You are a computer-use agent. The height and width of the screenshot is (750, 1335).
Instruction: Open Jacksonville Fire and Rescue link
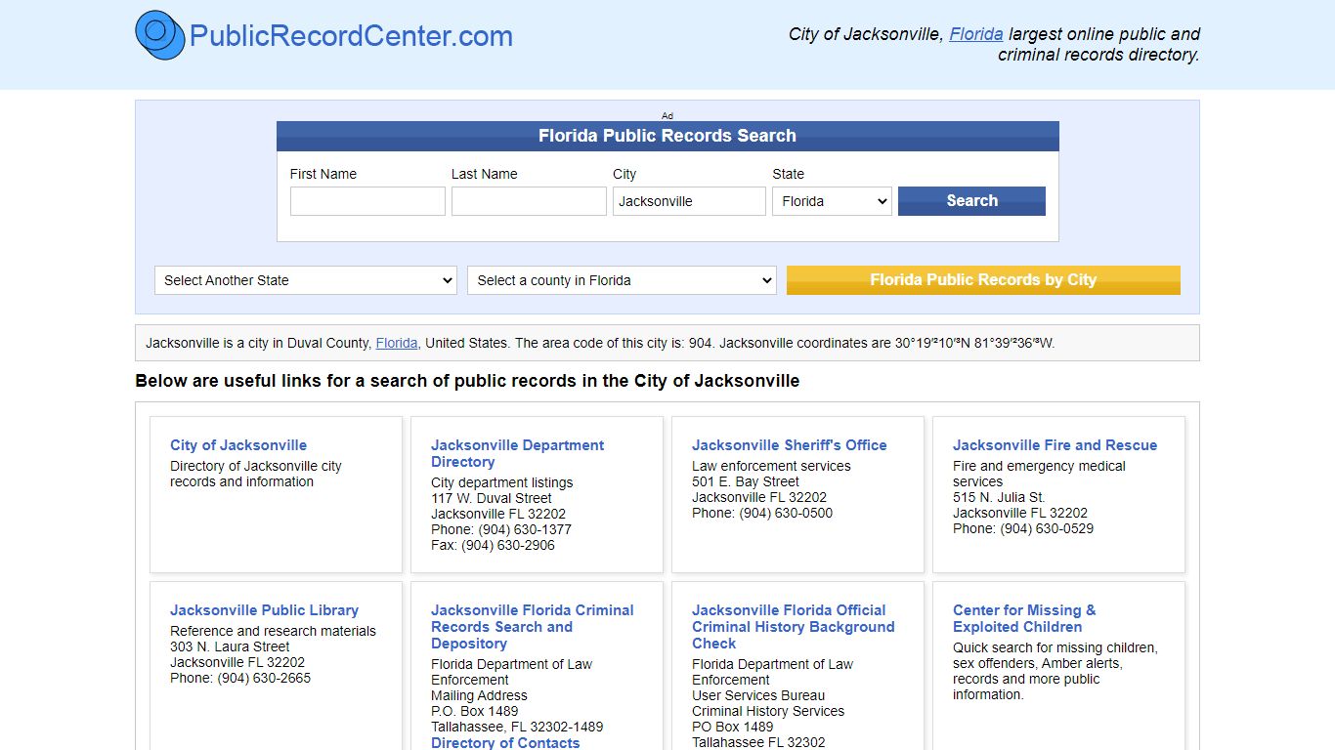click(1055, 445)
